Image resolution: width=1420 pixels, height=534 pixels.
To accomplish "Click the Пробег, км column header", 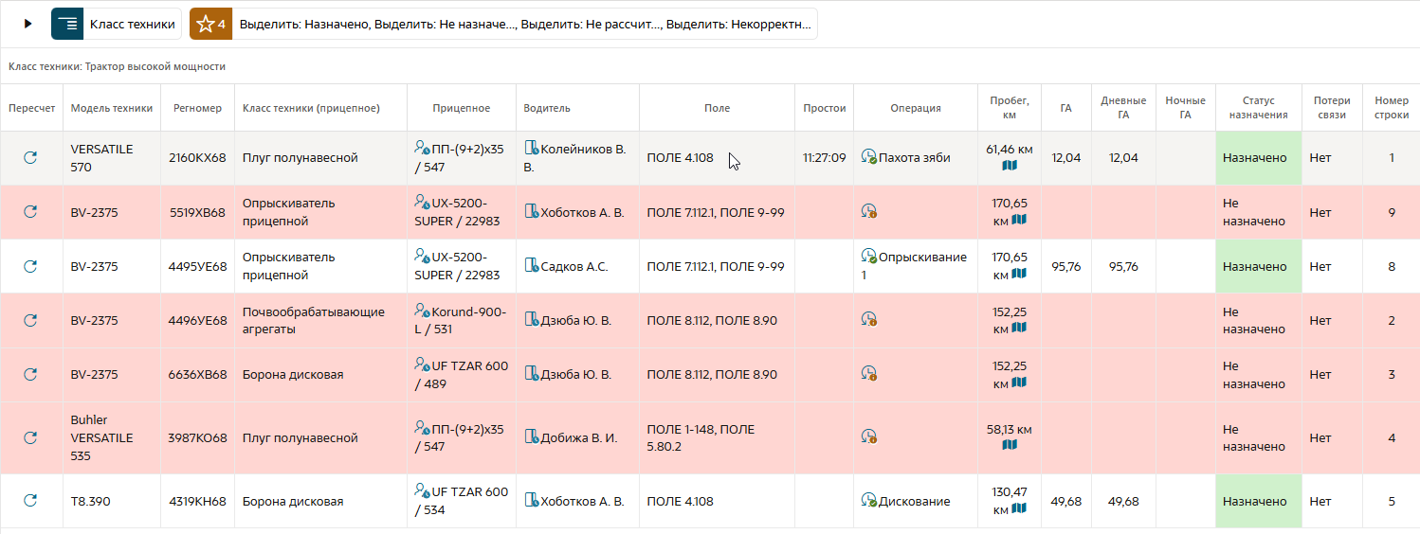I will click(x=1009, y=108).
